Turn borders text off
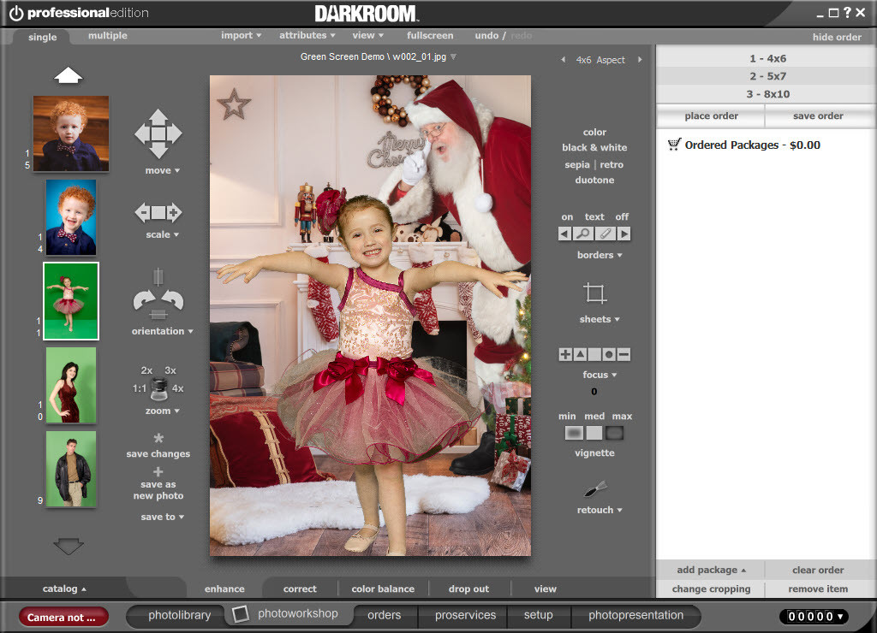Screen dimensions: 877x633 [622, 216]
